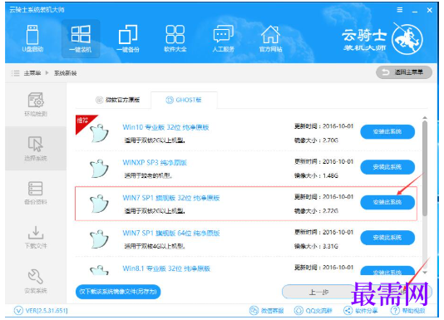
Task: Click 返回主菜单 button
Action: (x=404, y=72)
